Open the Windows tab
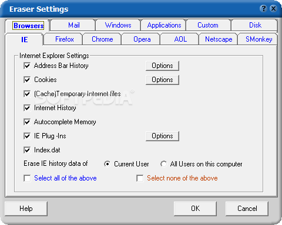Screen dimensions: 282x225 pos(118,25)
